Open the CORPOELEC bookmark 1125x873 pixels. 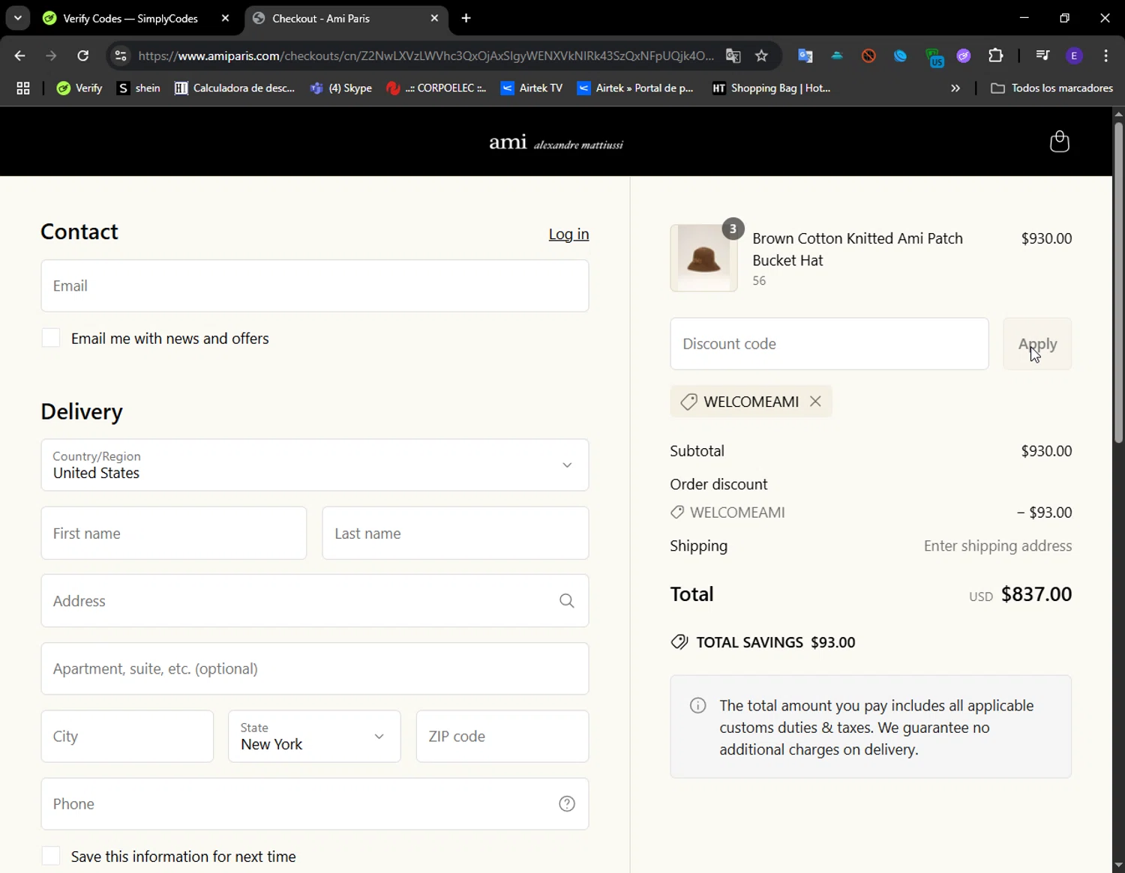[436, 88]
